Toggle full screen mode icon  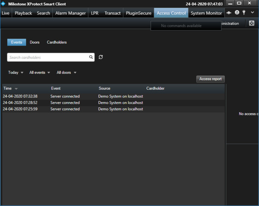point(252,23)
